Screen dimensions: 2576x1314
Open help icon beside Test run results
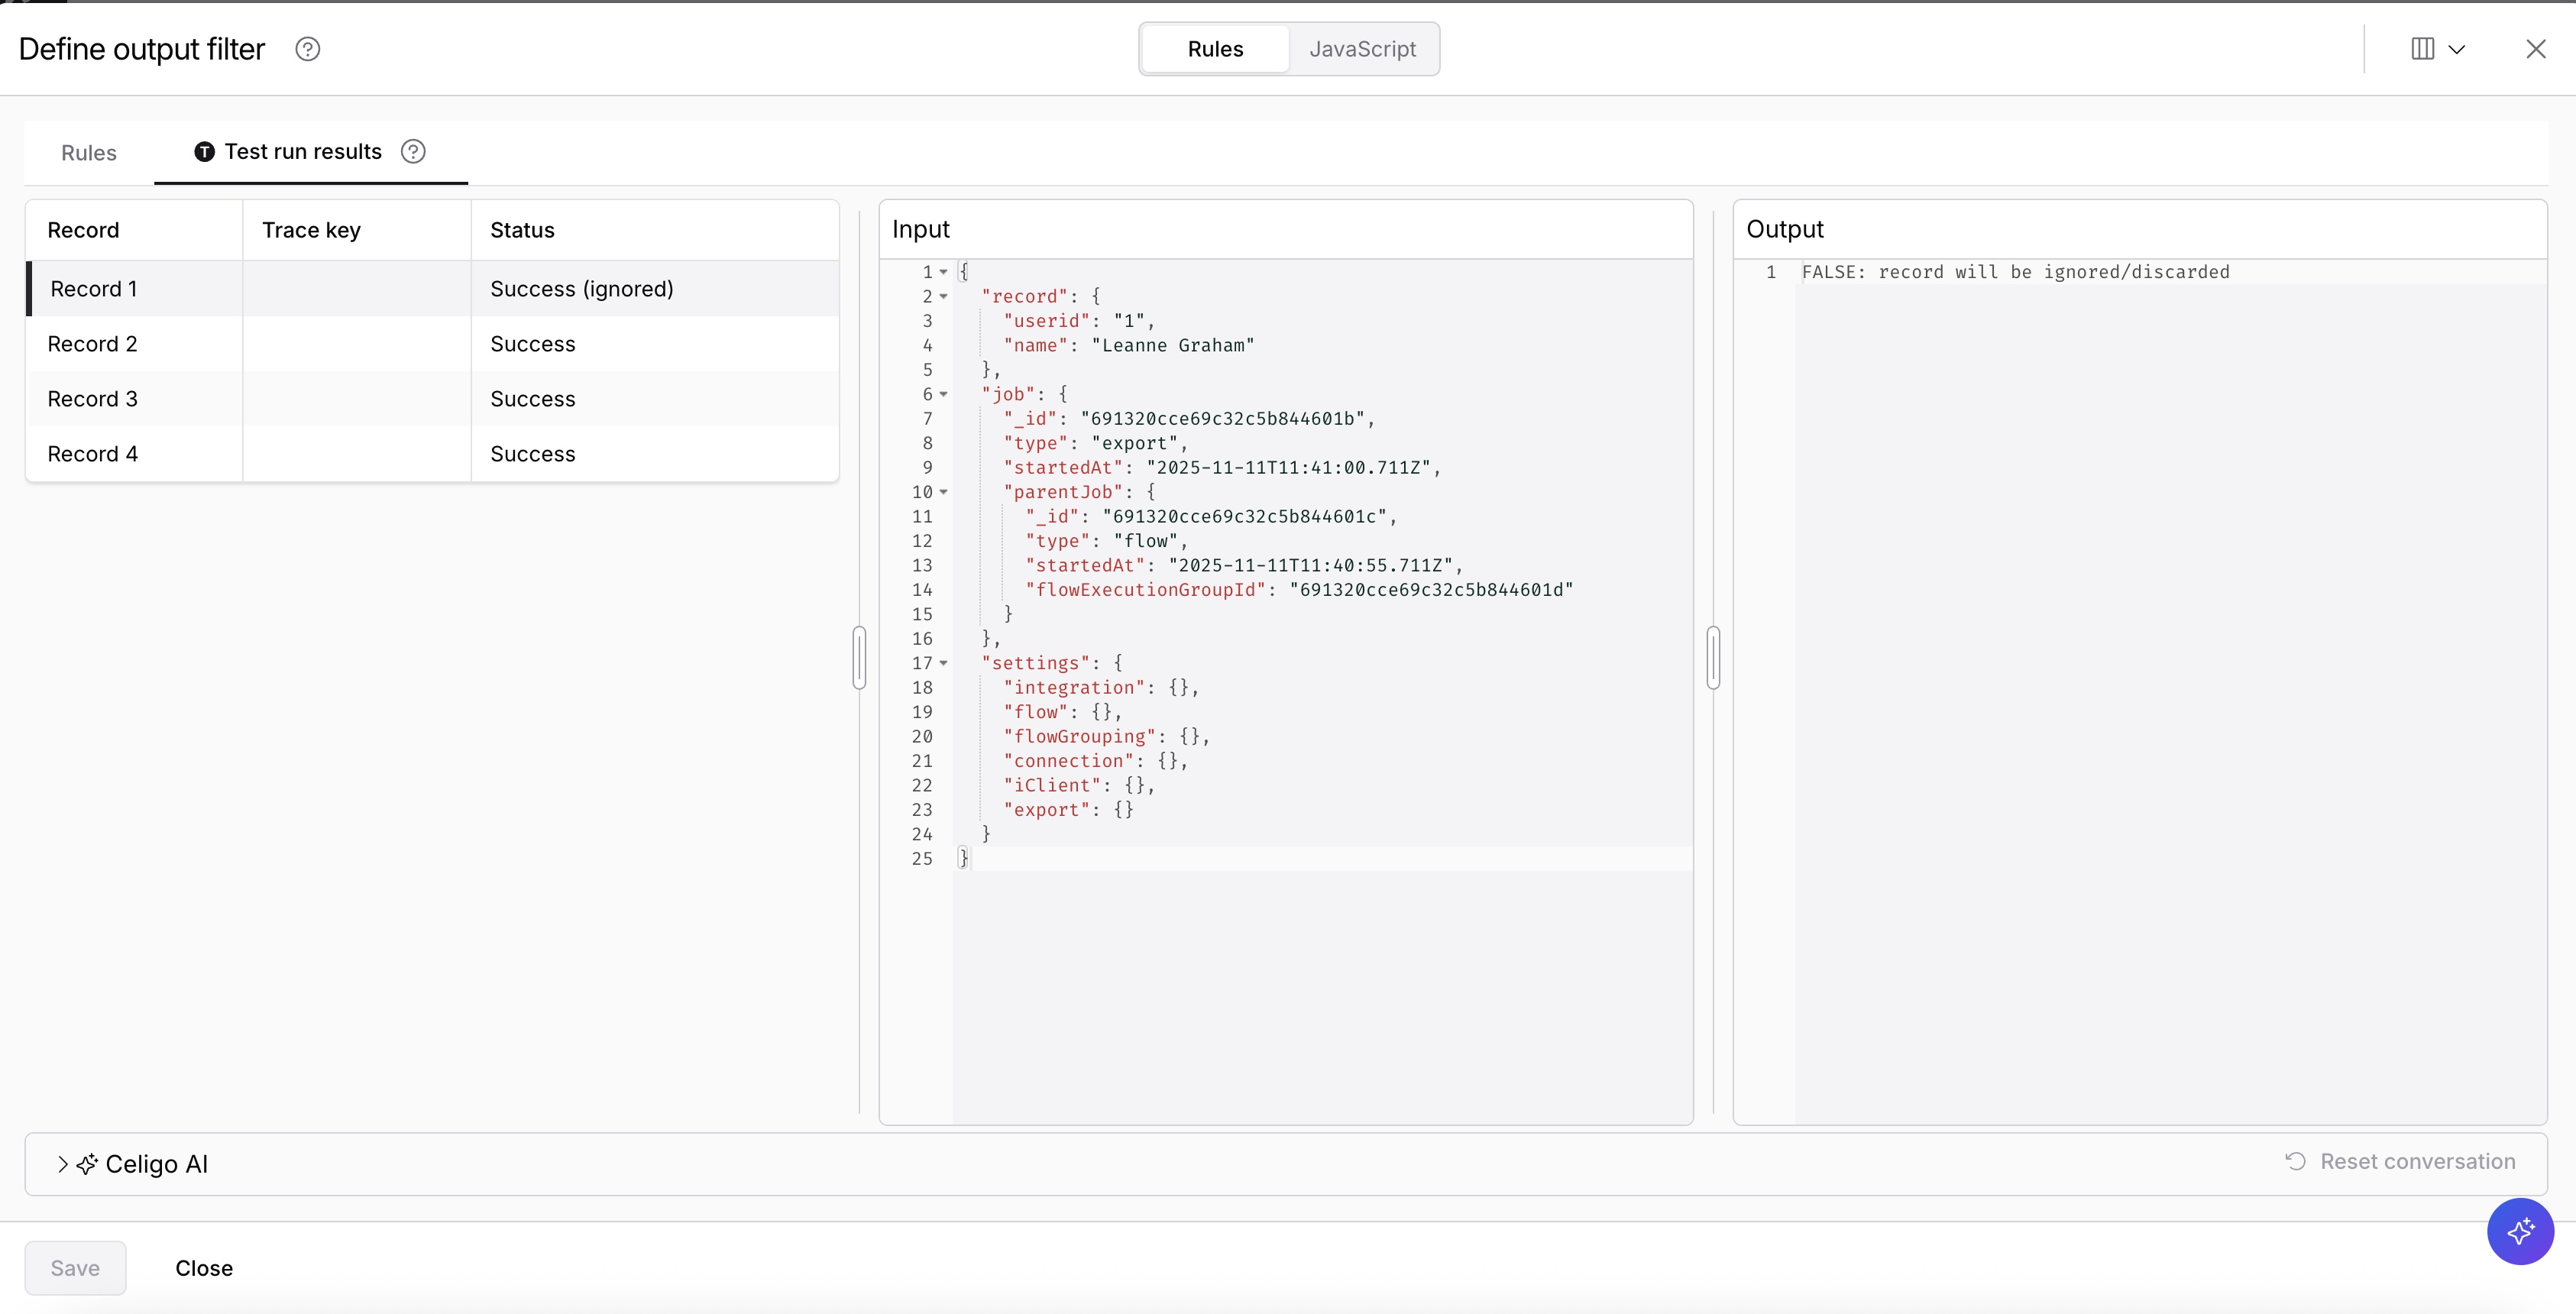413,151
